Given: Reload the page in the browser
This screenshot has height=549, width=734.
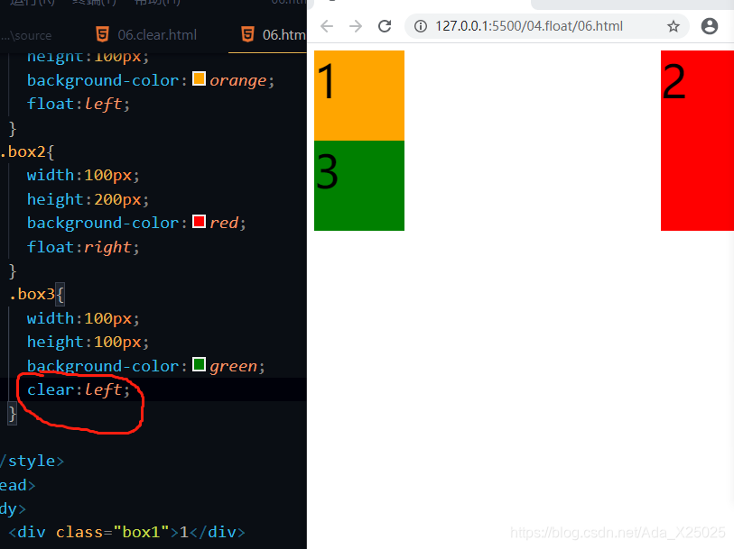Looking at the screenshot, I should tap(385, 26).
